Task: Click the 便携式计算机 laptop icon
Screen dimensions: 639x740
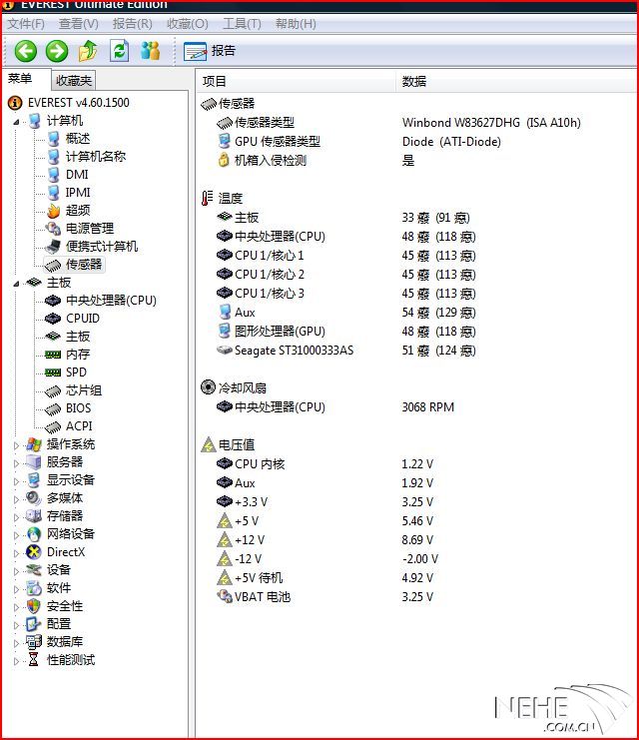Action: tap(53, 247)
